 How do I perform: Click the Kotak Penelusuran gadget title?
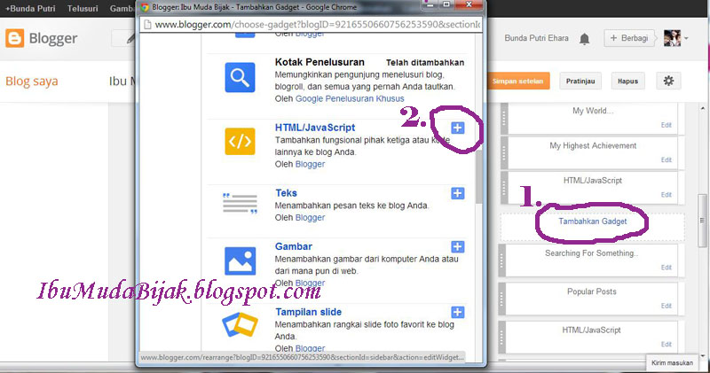pyautogui.click(x=319, y=62)
